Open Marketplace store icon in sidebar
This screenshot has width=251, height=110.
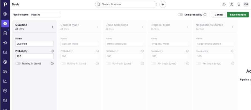5,100
